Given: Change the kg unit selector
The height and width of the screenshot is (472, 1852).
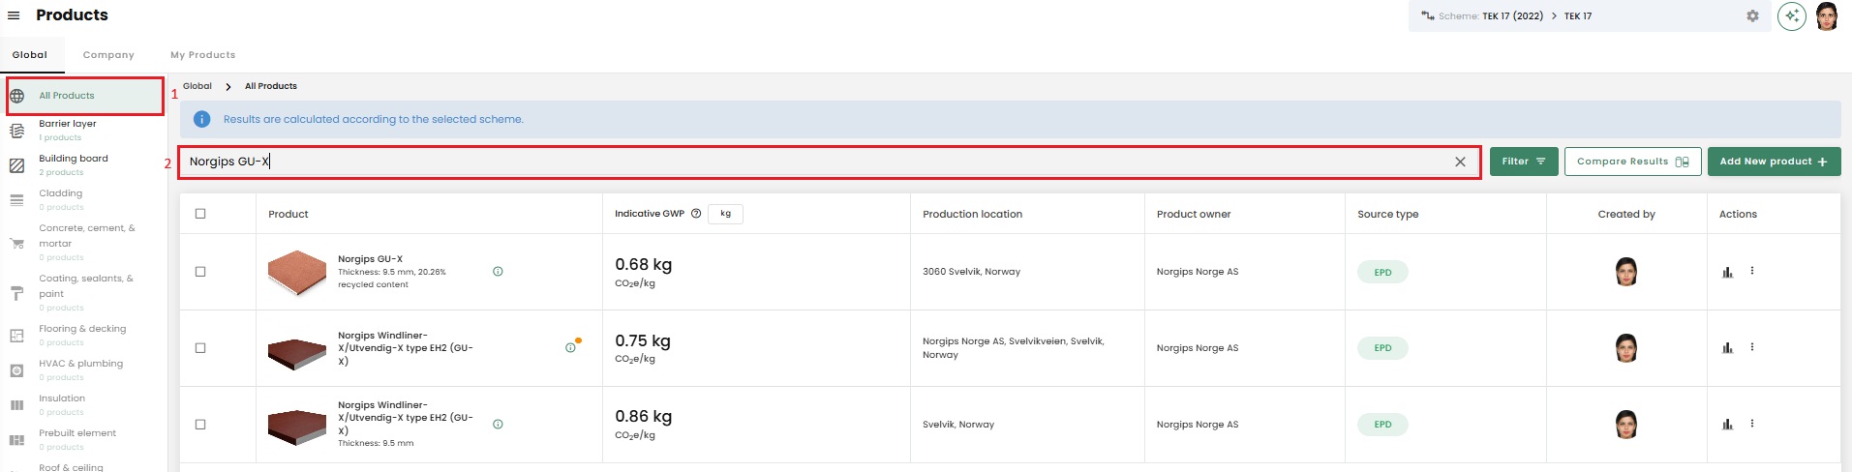Looking at the screenshot, I should [x=725, y=214].
